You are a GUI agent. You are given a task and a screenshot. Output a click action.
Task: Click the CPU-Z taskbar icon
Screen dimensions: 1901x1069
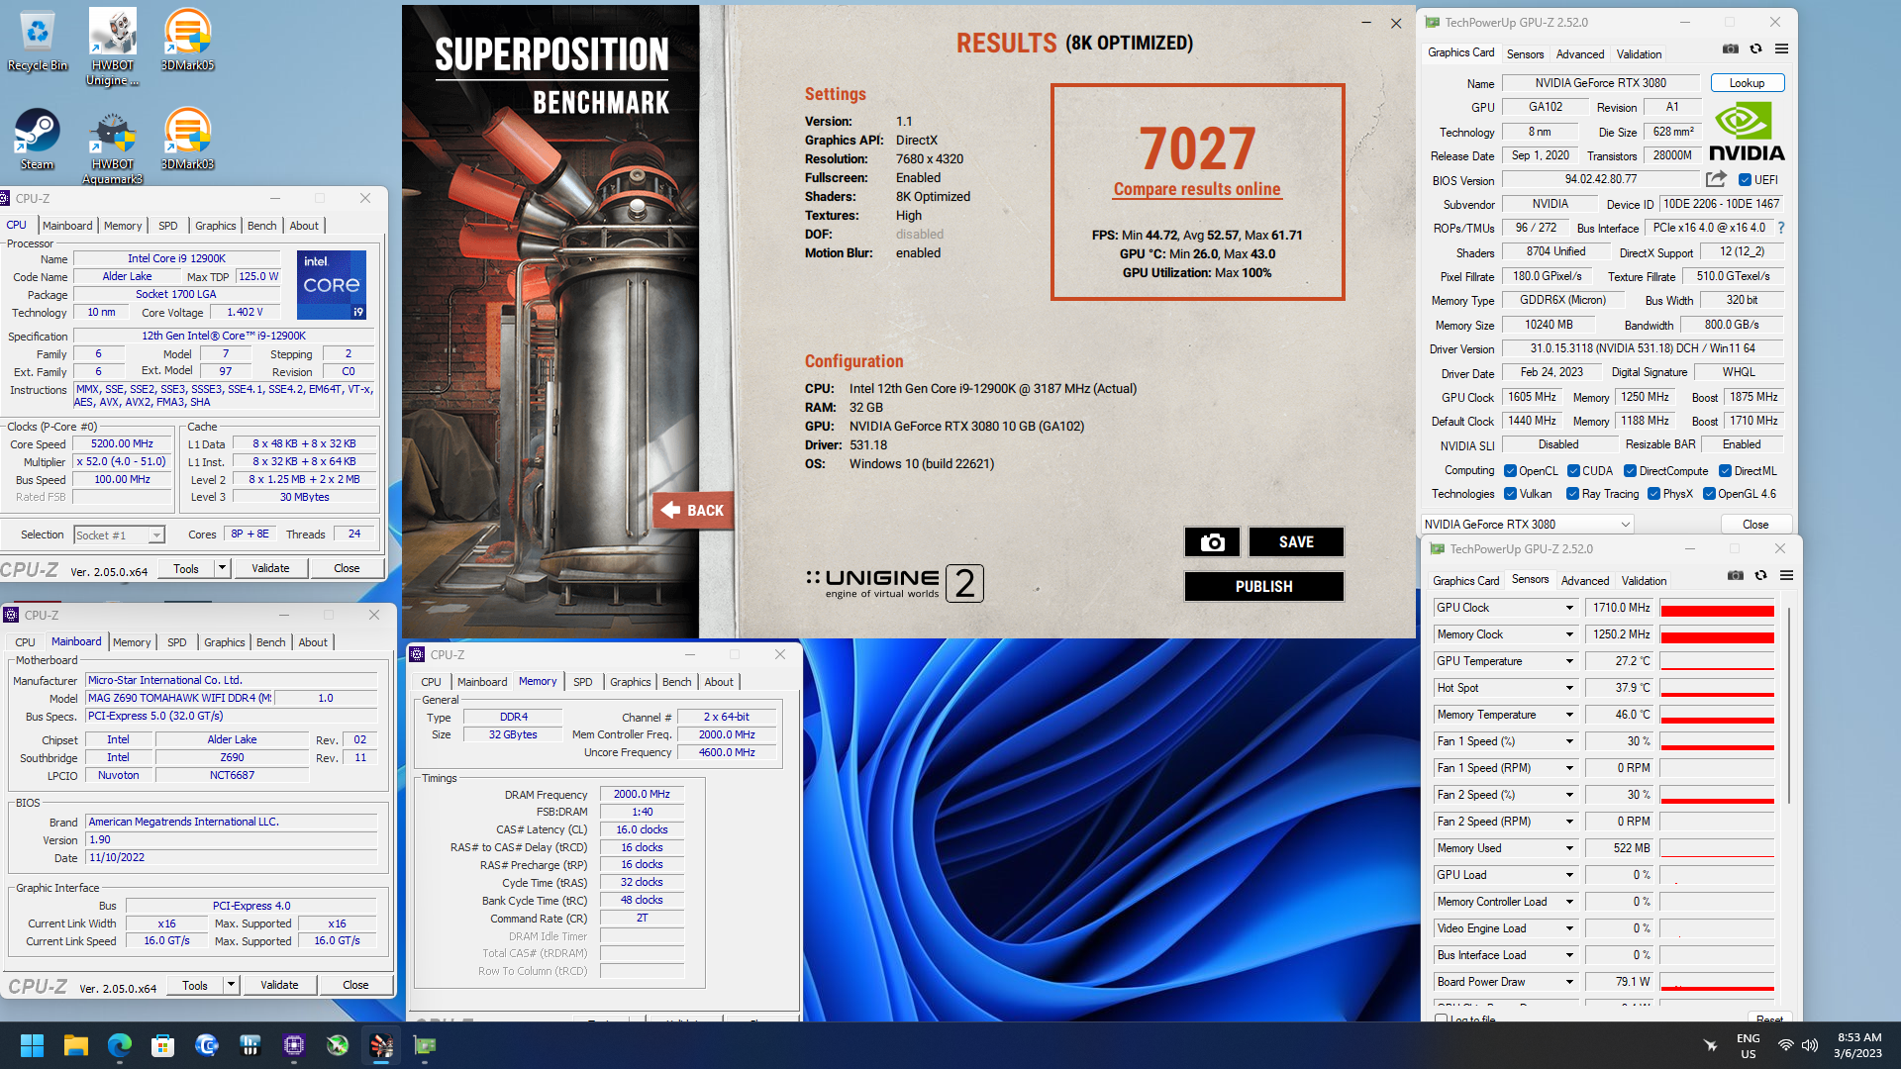click(x=293, y=1045)
